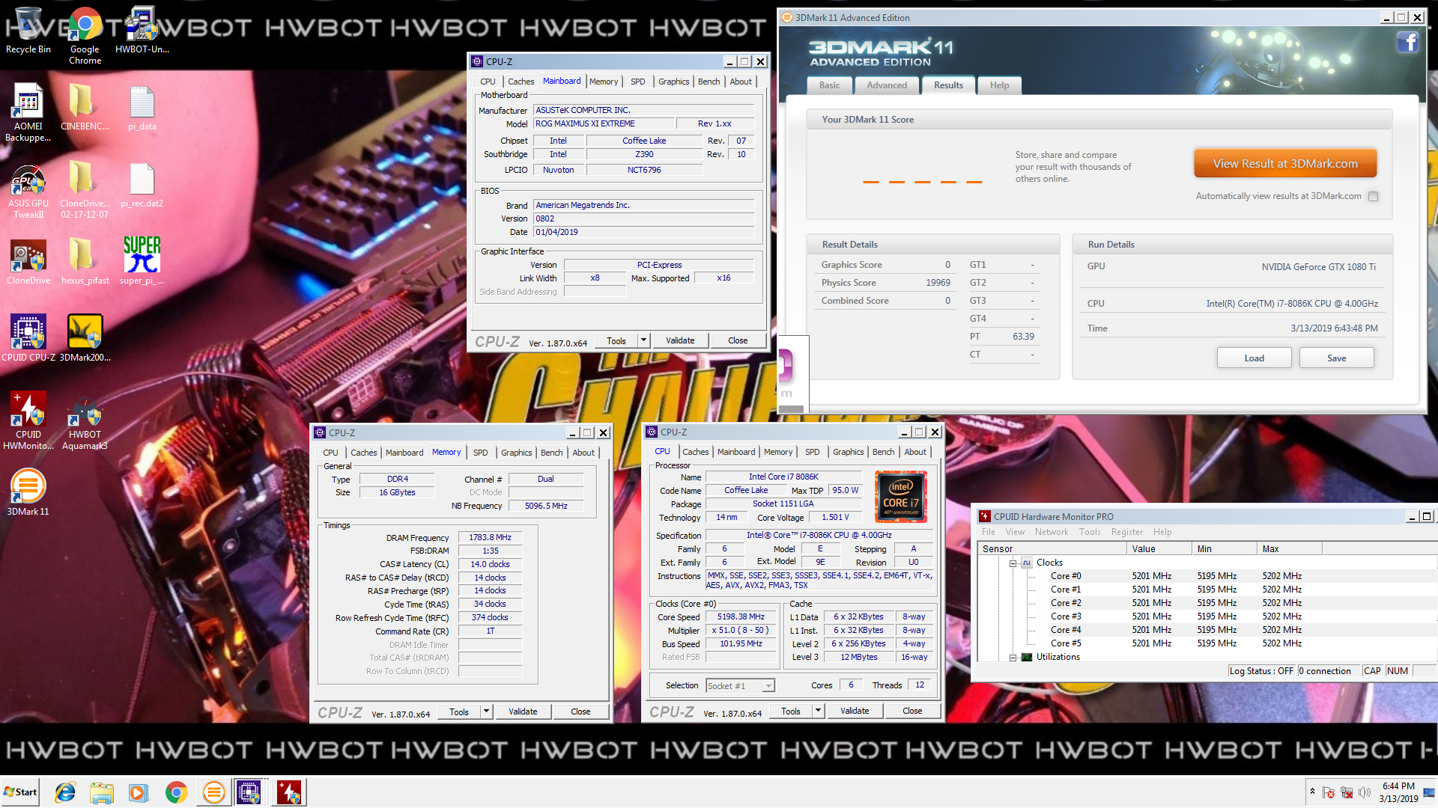Open File Explorer from the taskbar

click(102, 792)
